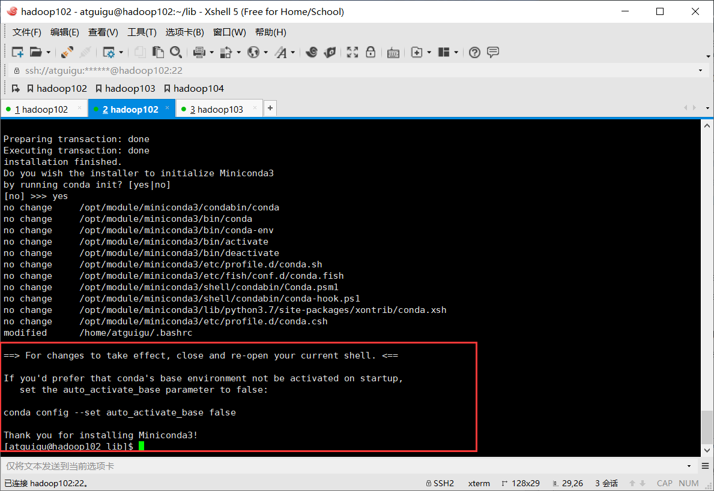Click the print icon
Viewport: 714px width, 491px height.
(x=199, y=52)
